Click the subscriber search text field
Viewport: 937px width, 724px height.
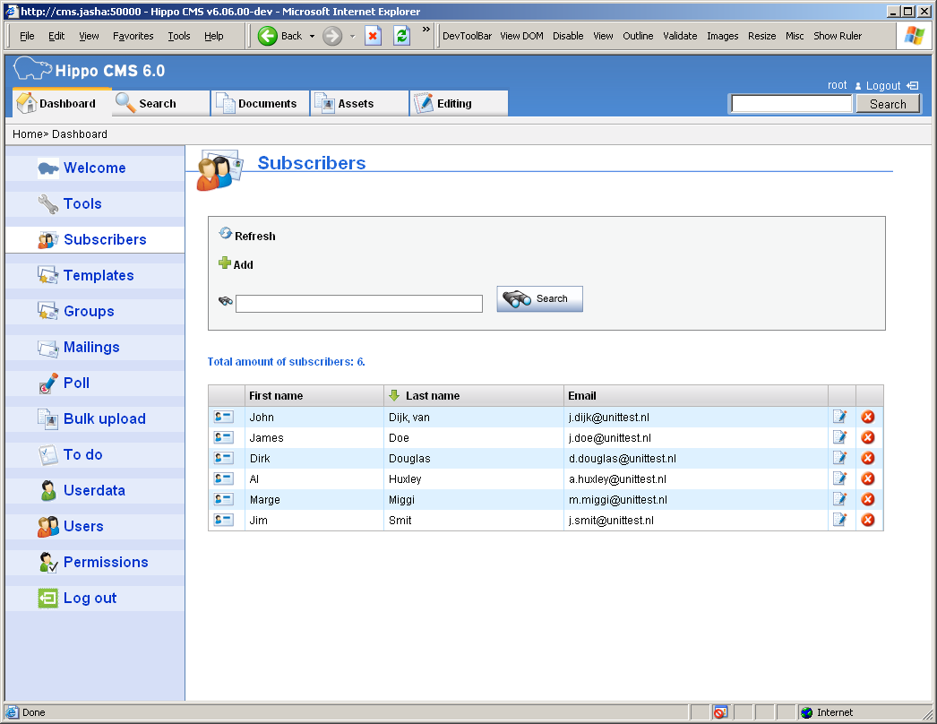(x=358, y=304)
